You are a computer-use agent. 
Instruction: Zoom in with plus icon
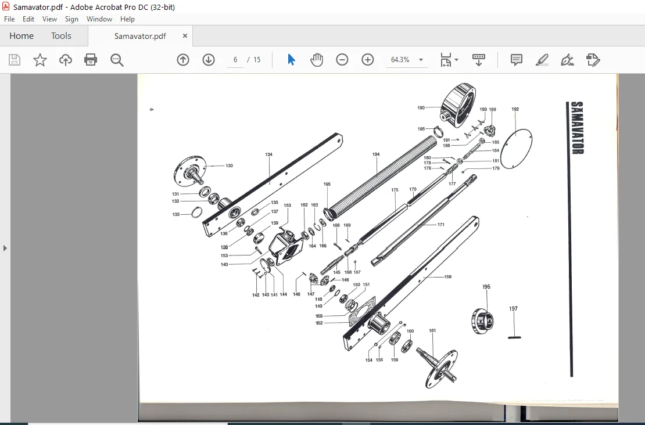pos(367,60)
